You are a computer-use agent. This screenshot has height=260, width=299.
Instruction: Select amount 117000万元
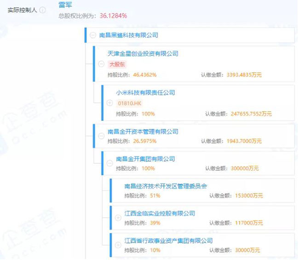coord(249,223)
